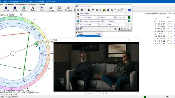175x98 pixels.
Task: Click the time field 15:36:14
Action: [x=106, y=17]
